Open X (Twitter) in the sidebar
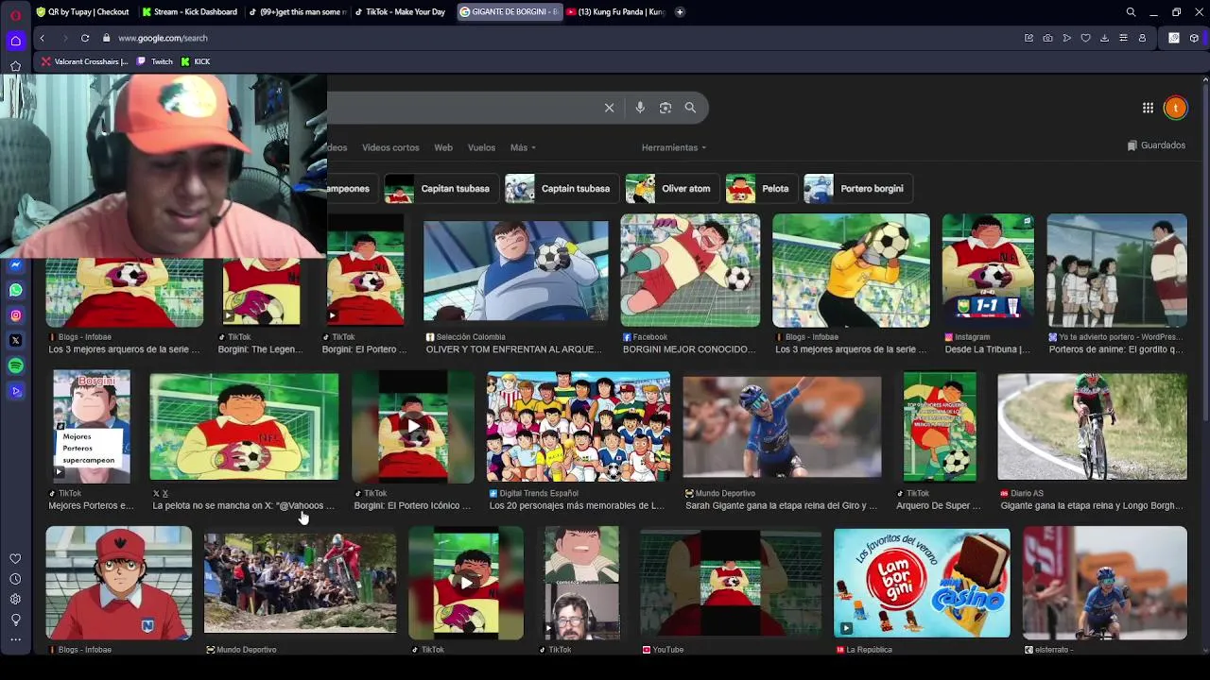The height and width of the screenshot is (680, 1210). (x=15, y=340)
